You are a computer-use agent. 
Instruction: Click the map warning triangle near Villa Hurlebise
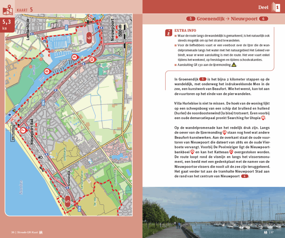pos(14,111)
